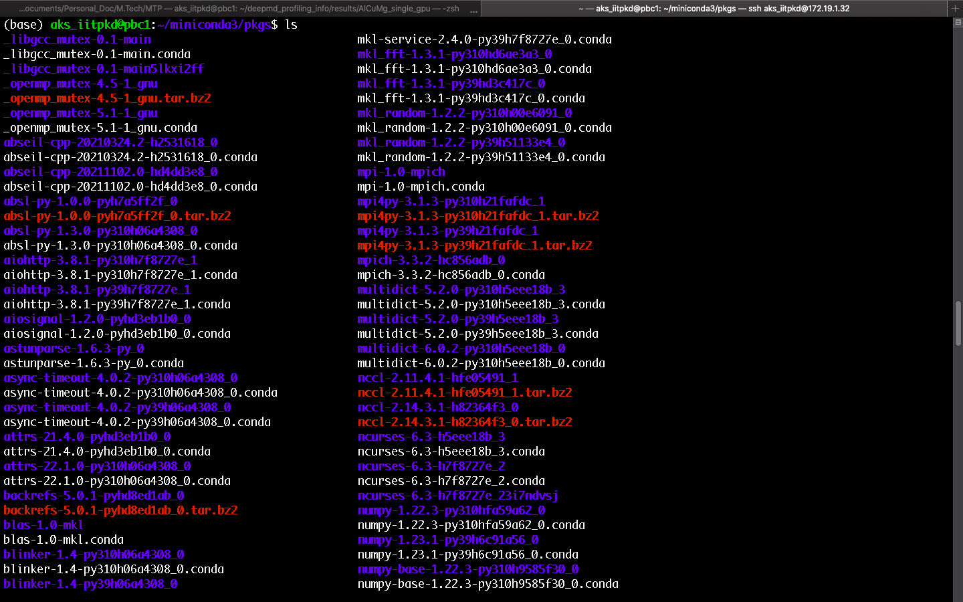Click the vertical scrollbar thumb
Image resolution: width=963 pixels, height=602 pixels.
958,323
